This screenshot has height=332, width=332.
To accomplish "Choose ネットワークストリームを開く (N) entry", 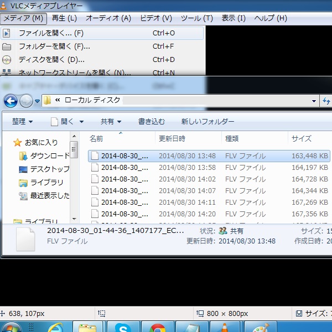I will 102,72.
